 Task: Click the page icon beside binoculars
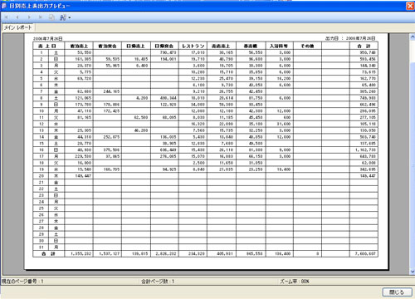(51, 17)
